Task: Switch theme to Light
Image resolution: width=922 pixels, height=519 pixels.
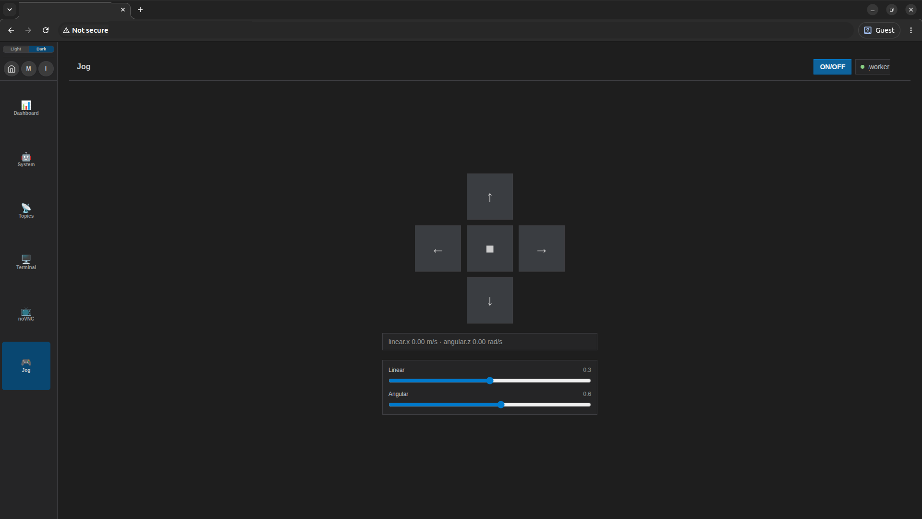Action: [x=16, y=49]
